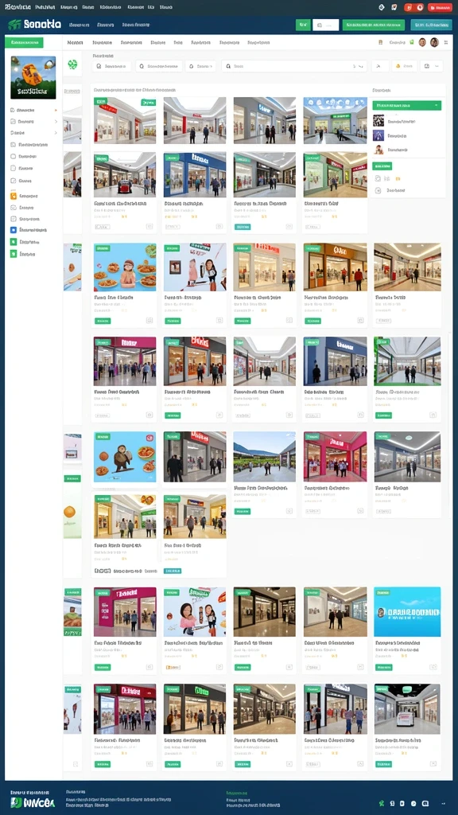Open the outdoor mountain plaza thumbnail
Screen dimensions: 458x815
(264, 456)
